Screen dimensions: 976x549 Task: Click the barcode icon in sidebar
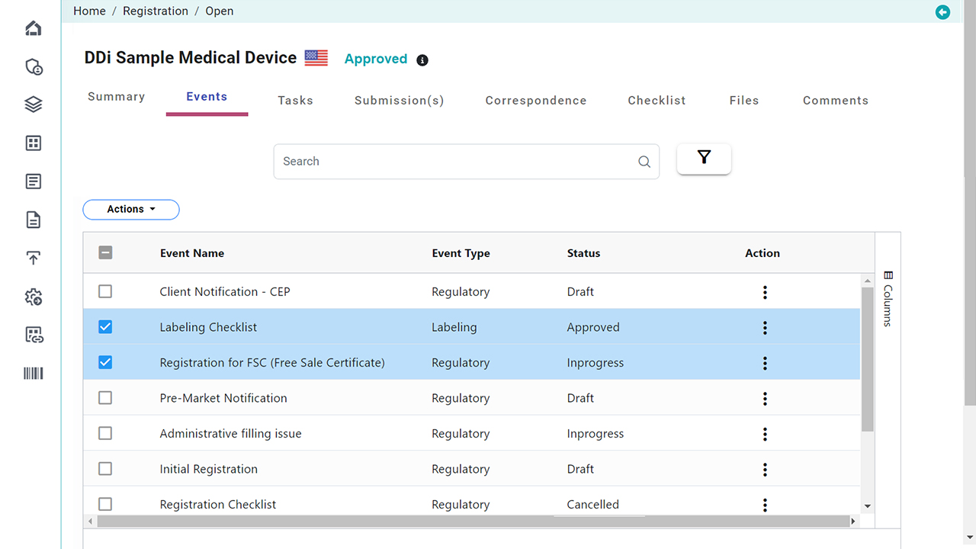point(34,373)
